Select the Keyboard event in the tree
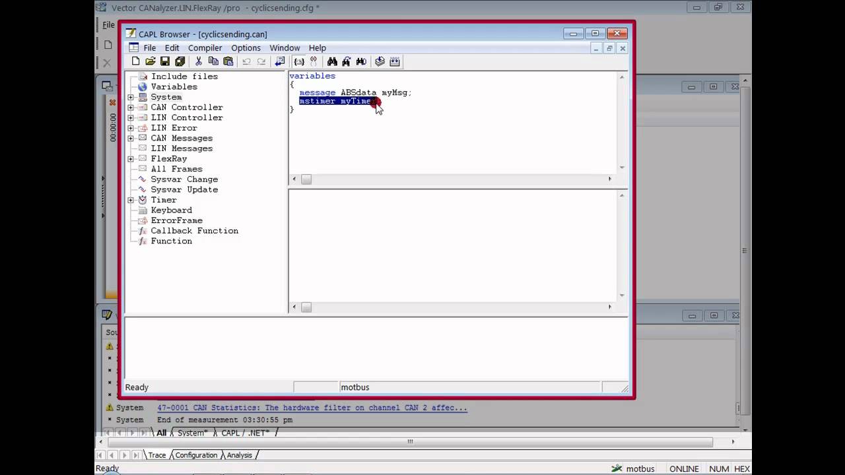 point(171,210)
